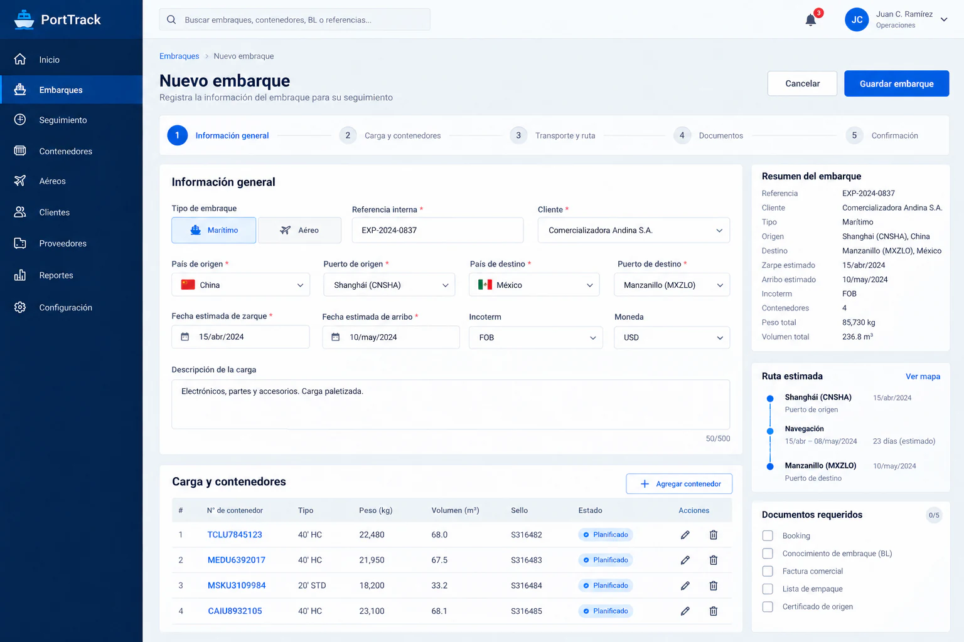This screenshot has width=964, height=642.
Task: Expand the user menu chevron
Action: (x=944, y=19)
